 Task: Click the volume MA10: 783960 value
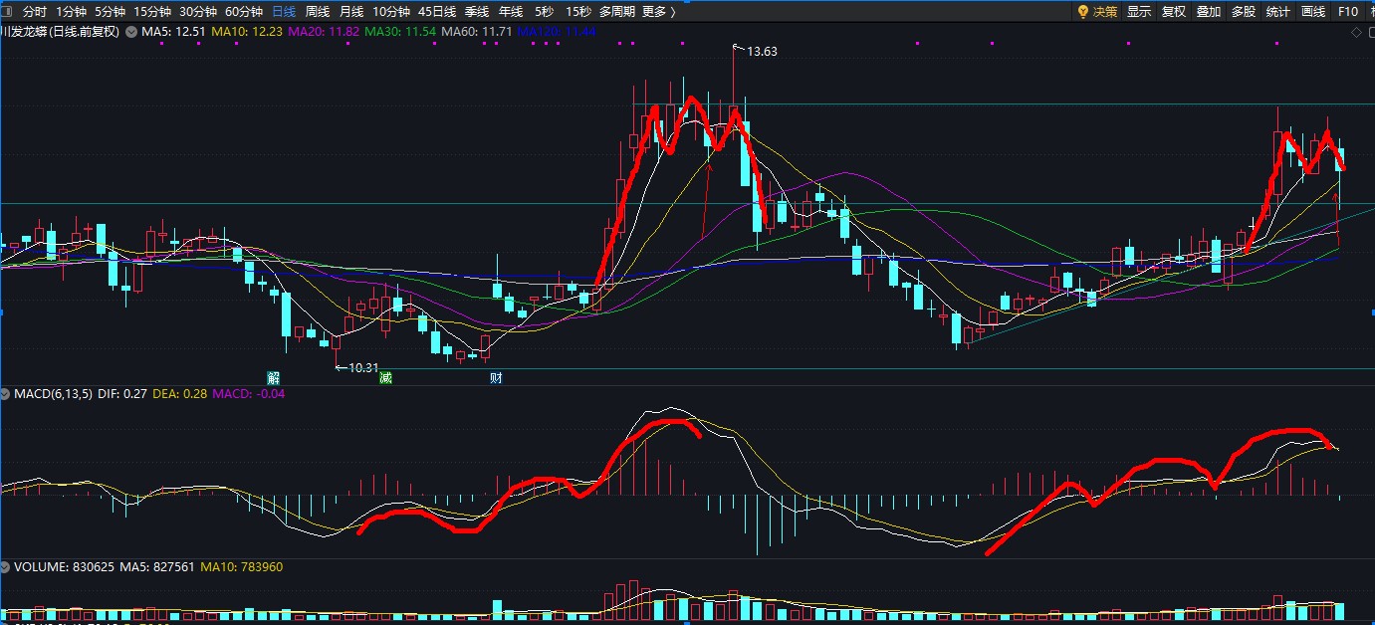tap(242, 566)
